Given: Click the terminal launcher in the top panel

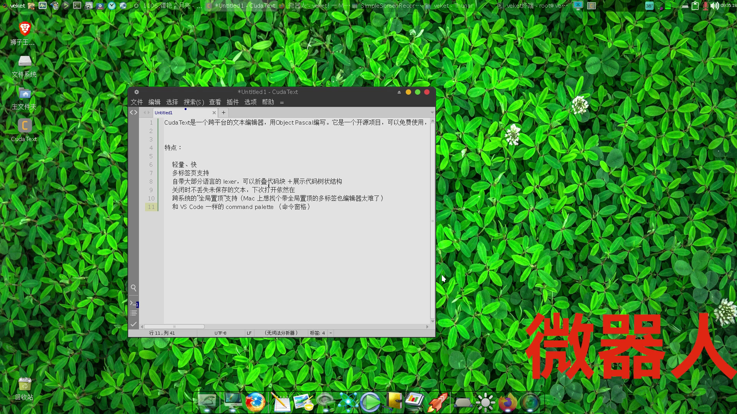Looking at the screenshot, I should 77,5.
